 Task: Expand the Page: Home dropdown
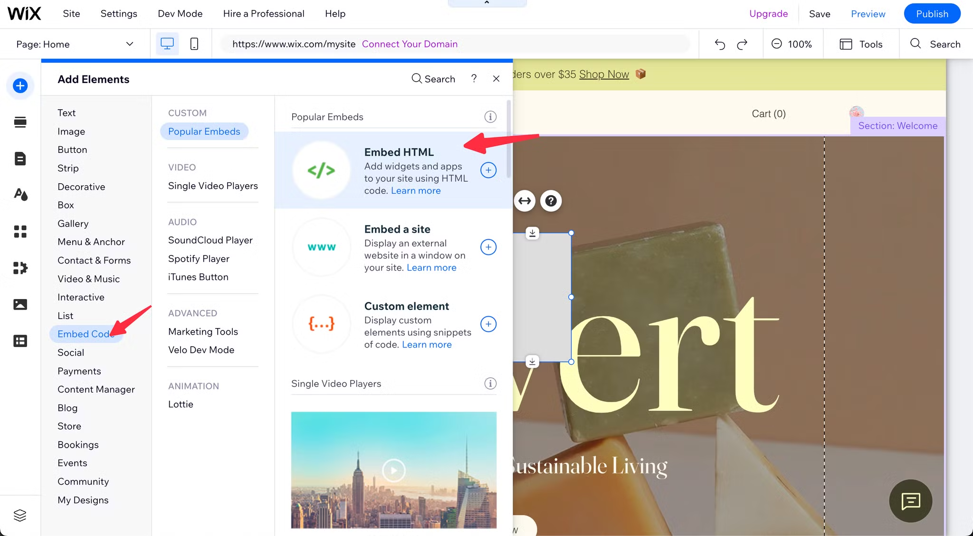point(129,44)
